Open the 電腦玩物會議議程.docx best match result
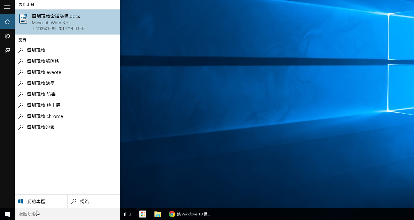This screenshot has height=220, width=414. [x=67, y=22]
